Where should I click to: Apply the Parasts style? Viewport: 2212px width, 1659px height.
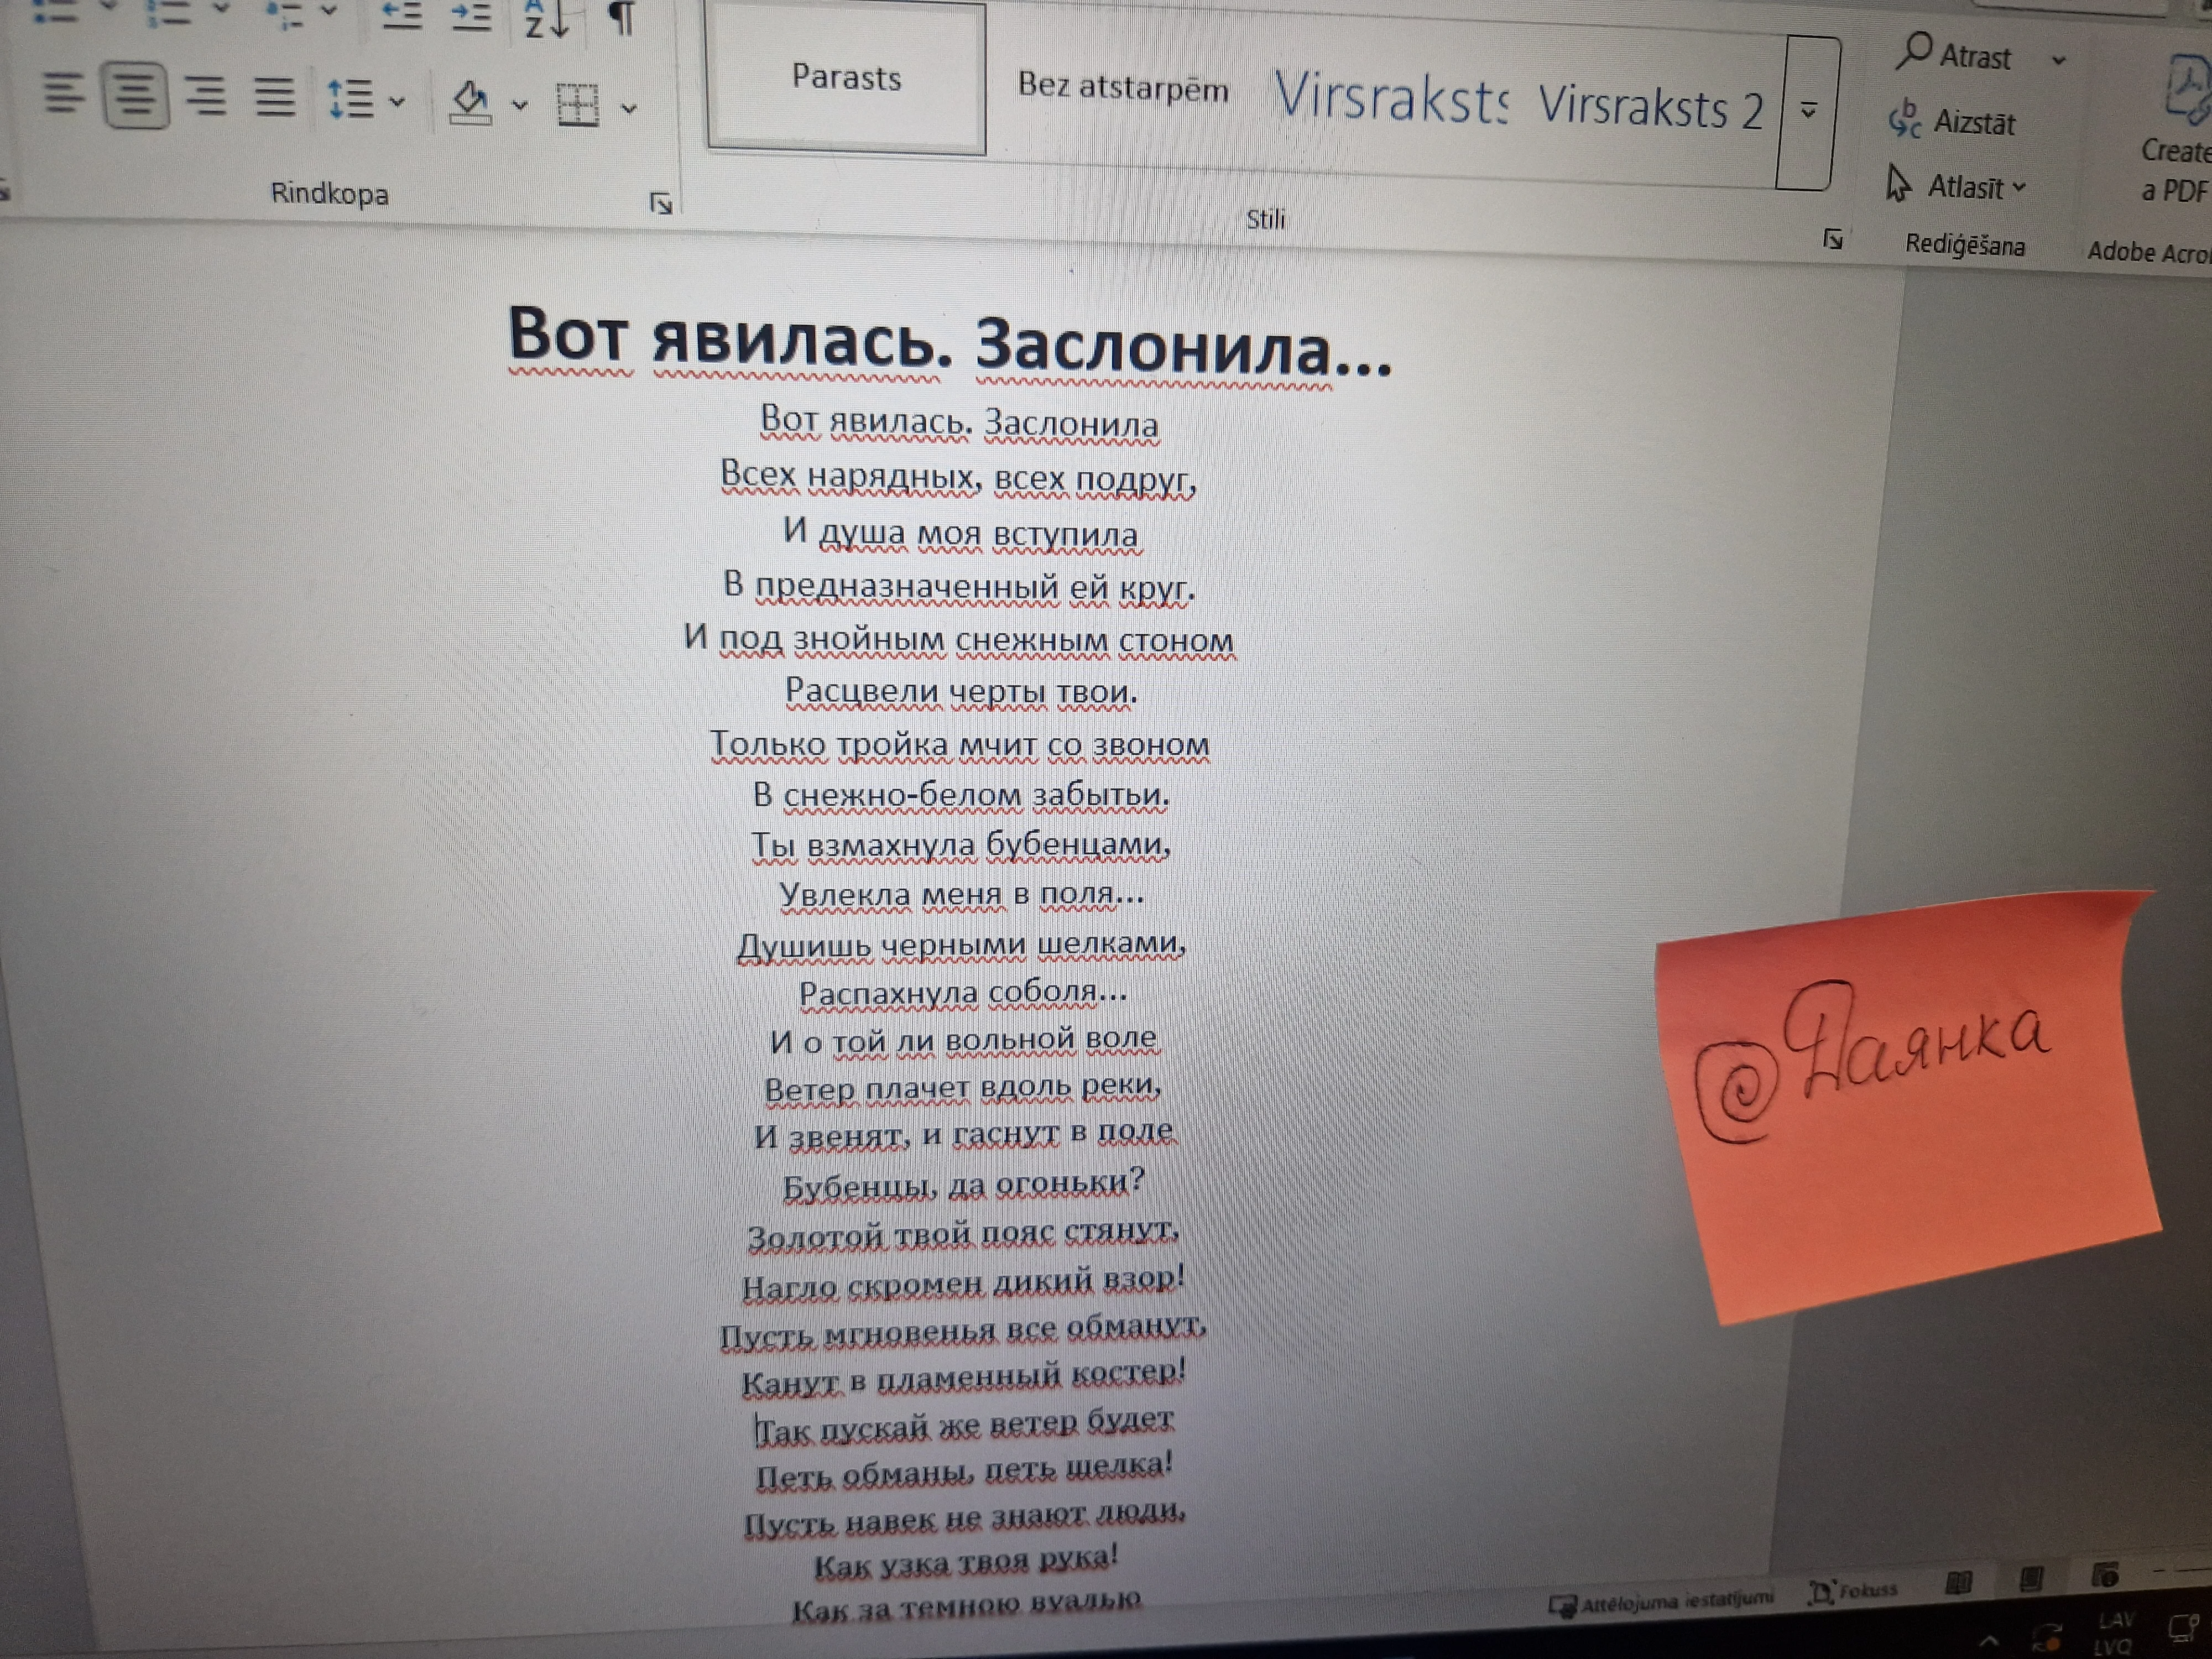pyautogui.click(x=846, y=78)
